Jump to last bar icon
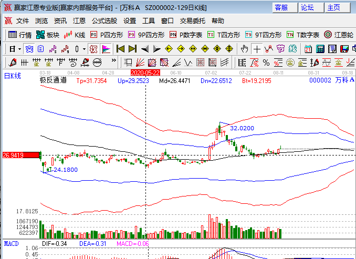 click(x=133, y=49)
